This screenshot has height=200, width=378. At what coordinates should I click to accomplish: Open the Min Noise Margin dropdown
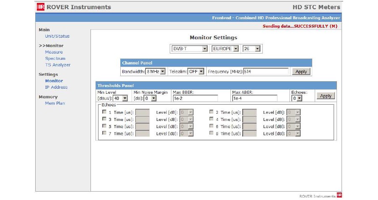point(150,98)
